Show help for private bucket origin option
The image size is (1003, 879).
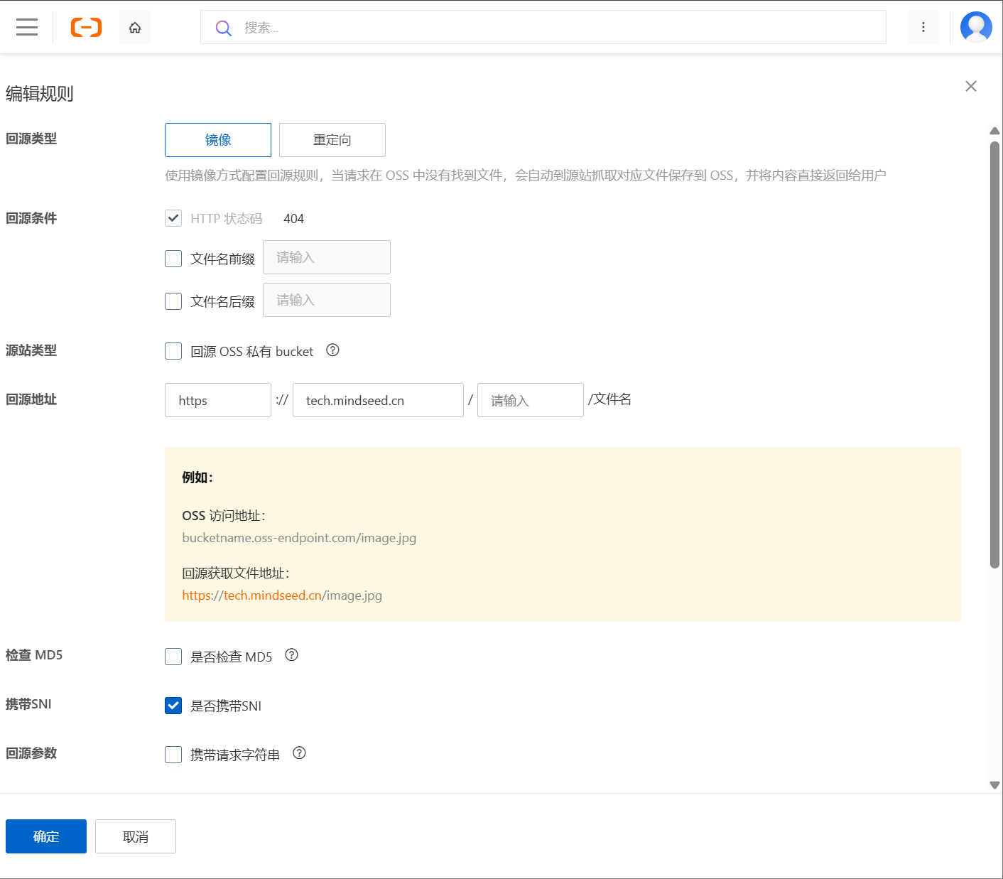332,350
